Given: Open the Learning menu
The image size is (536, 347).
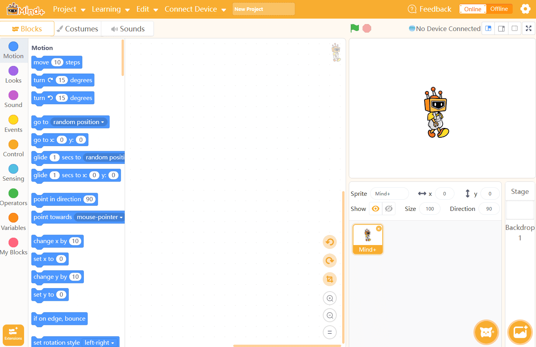Looking at the screenshot, I should point(111,9).
